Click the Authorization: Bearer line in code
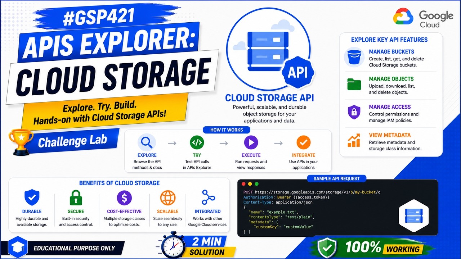 point(286,197)
